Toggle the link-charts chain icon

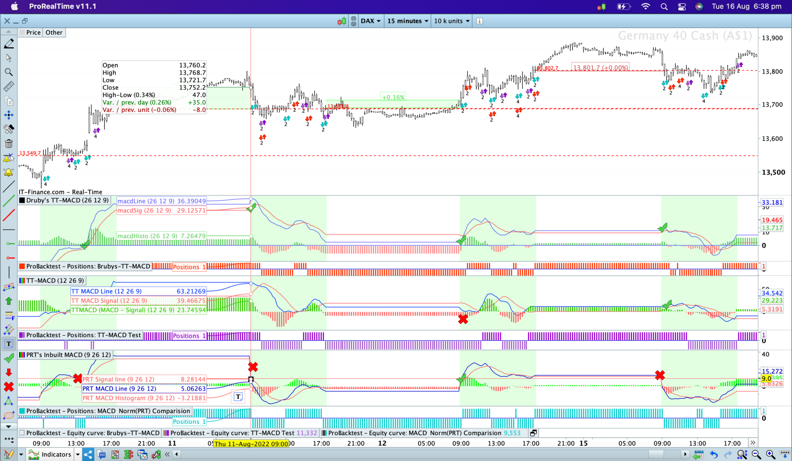(353, 21)
